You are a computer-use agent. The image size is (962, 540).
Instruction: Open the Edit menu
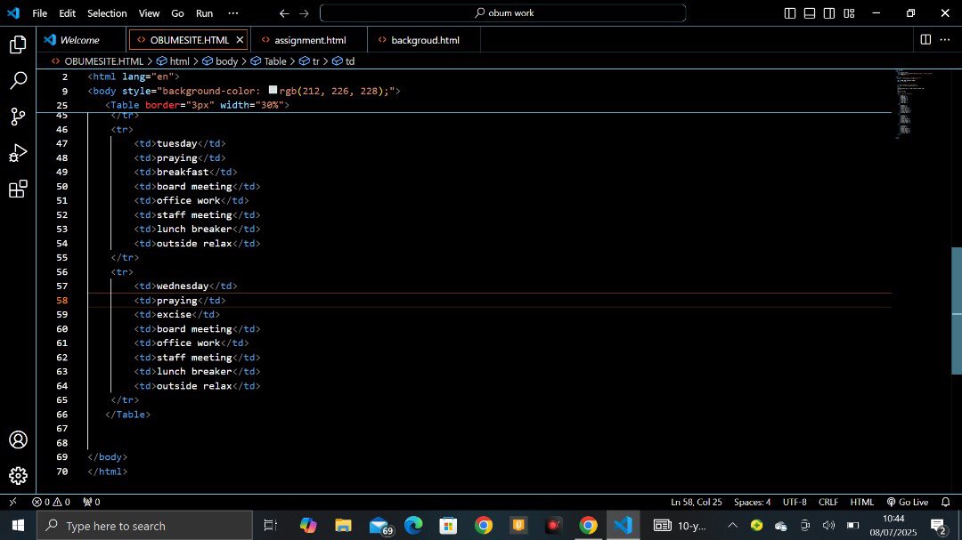(x=67, y=12)
